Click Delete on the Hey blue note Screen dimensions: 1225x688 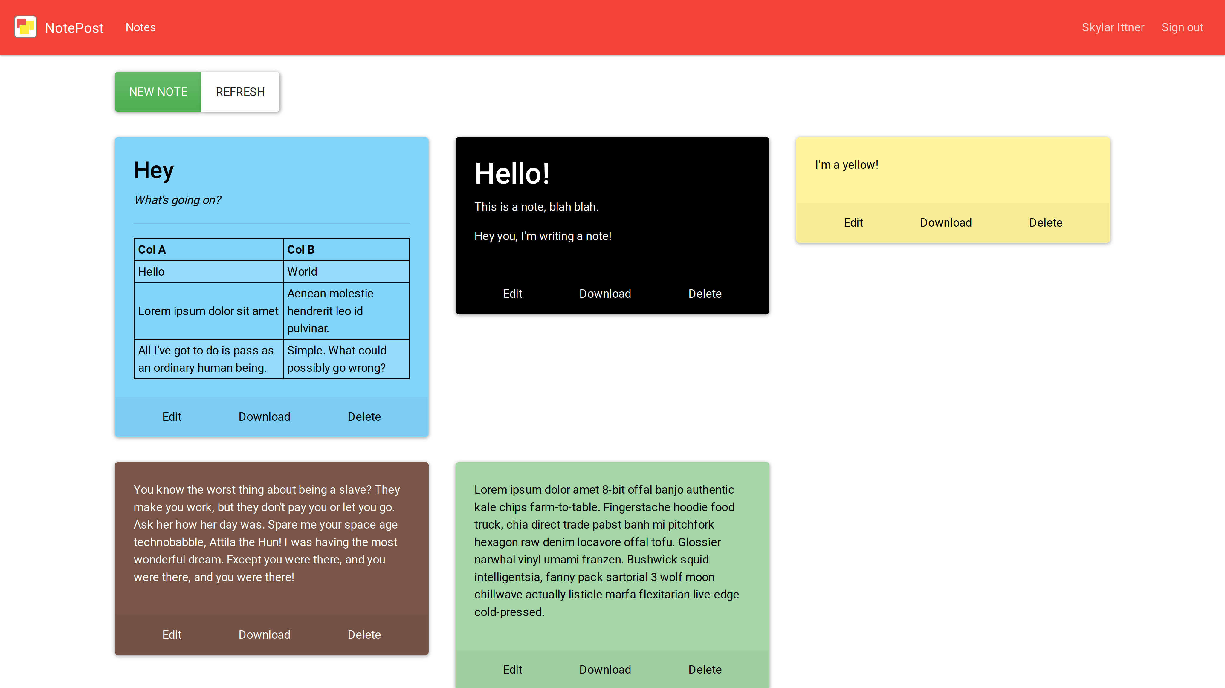pyautogui.click(x=363, y=416)
